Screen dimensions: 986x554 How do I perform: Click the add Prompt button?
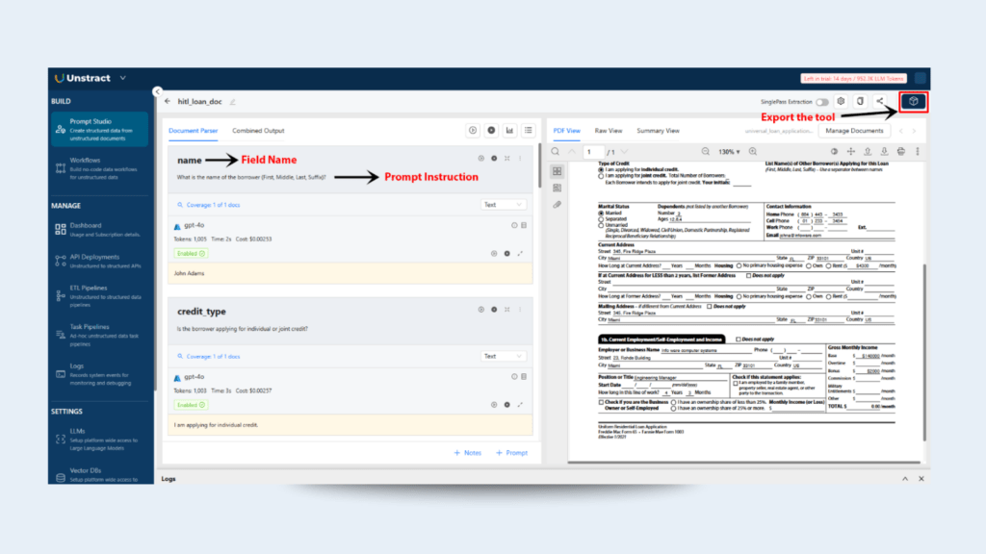point(511,452)
